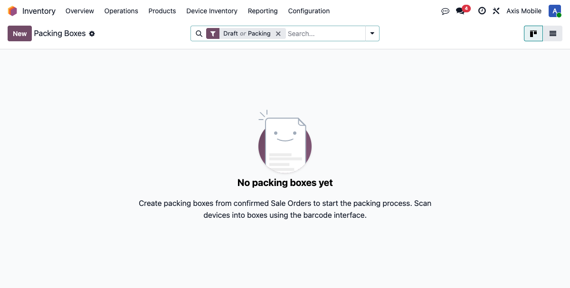The height and width of the screenshot is (288, 570).
Task: Open conversations with 4 unread notifications
Action: (460, 11)
